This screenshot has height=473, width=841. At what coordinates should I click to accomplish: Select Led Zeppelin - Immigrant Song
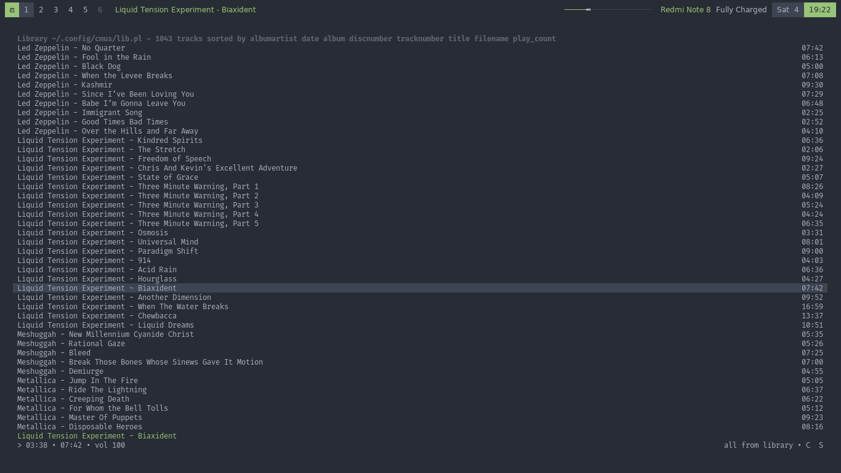[420, 113]
